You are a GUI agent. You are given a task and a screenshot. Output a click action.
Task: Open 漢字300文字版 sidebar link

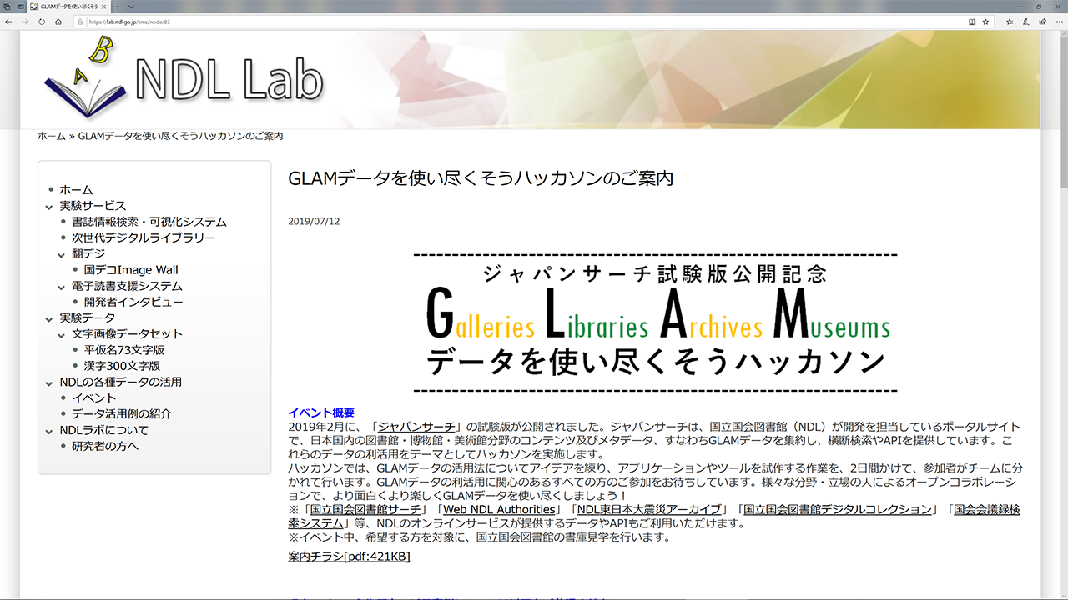122,366
